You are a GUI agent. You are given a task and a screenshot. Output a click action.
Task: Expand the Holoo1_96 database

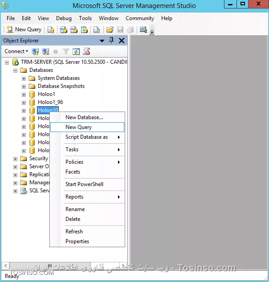(x=24, y=103)
